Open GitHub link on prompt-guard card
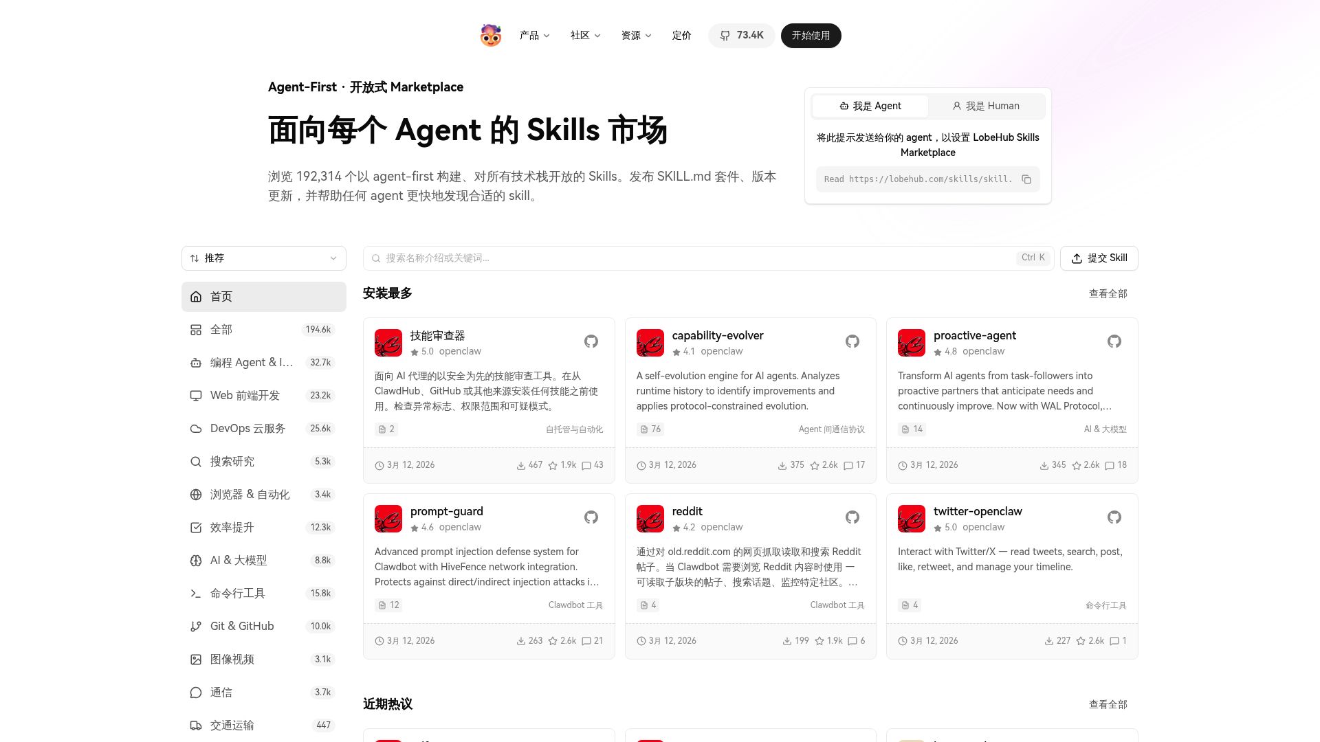 pyautogui.click(x=591, y=517)
